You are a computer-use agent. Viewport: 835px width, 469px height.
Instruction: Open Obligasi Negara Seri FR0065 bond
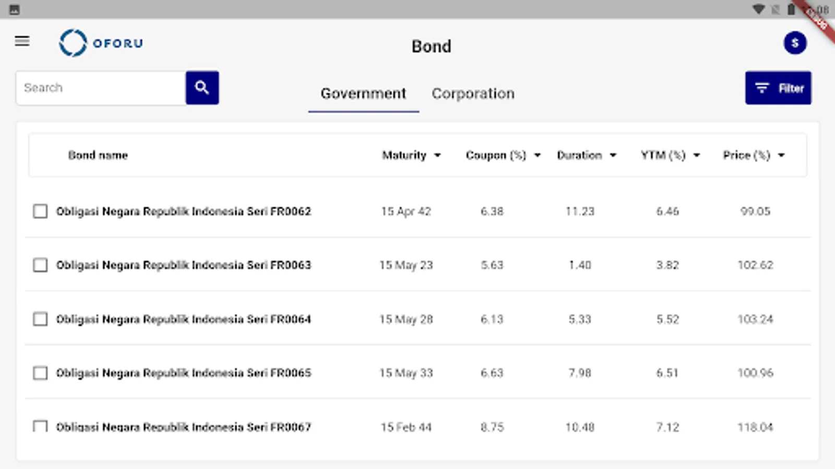click(x=184, y=373)
